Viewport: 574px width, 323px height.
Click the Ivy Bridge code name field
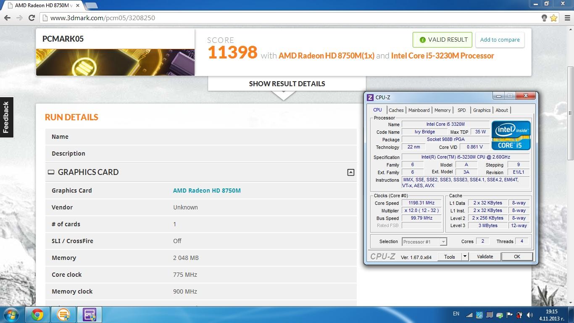click(424, 132)
